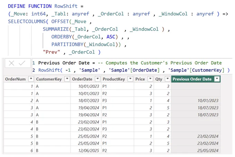The image size is (235, 157).
Task: Open Previous Order Date filter dropdown
Action: coord(217,79)
